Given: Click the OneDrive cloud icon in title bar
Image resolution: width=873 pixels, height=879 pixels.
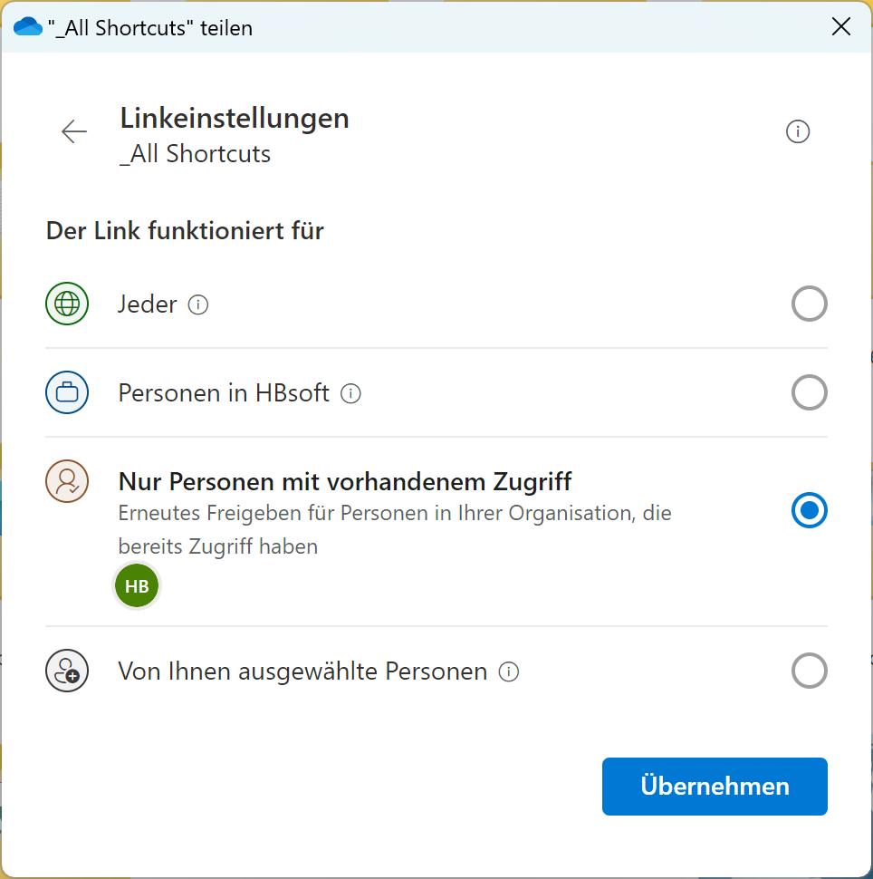Looking at the screenshot, I should 28,27.
